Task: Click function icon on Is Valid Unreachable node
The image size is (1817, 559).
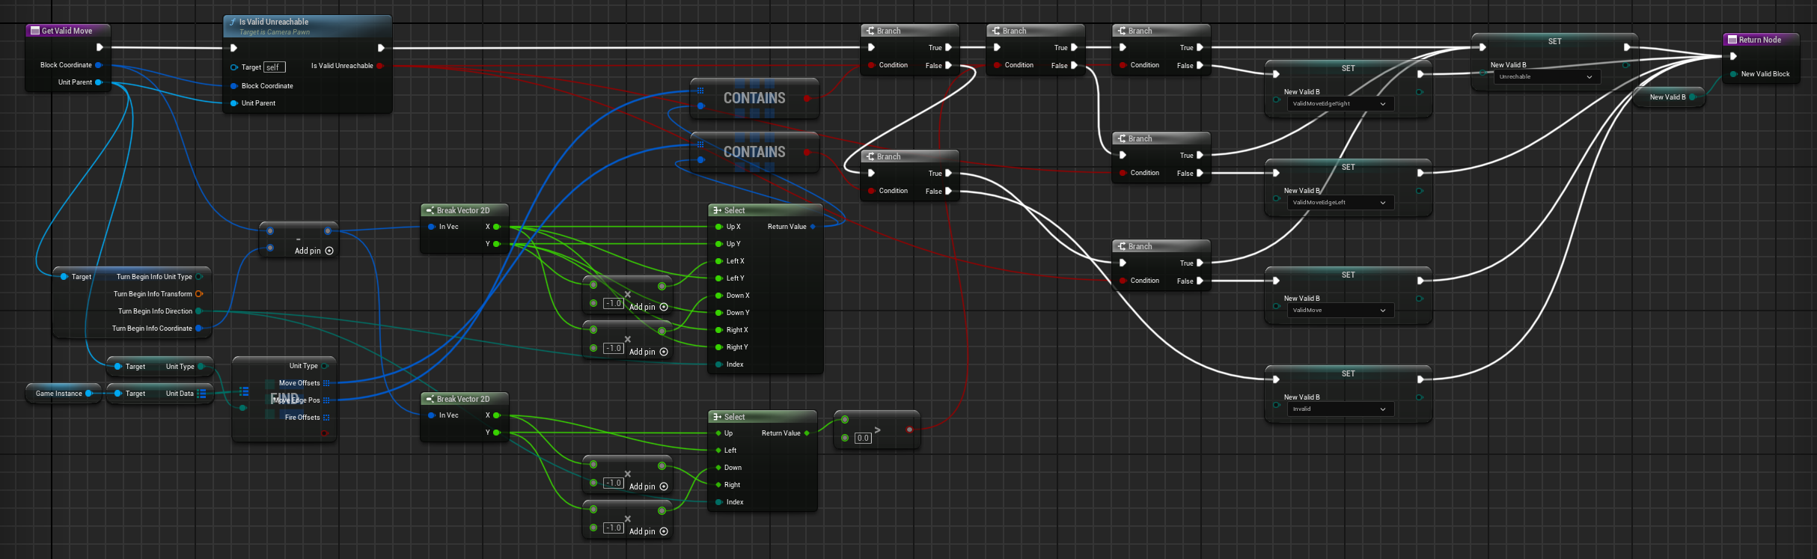Action: click(x=233, y=22)
